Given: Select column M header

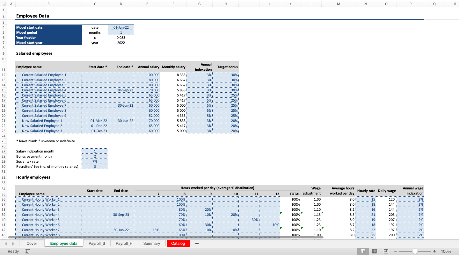Looking at the screenshot, I should (339, 4).
